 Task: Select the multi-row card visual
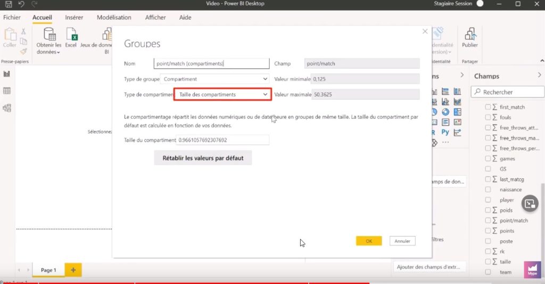(x=445, y=122)
